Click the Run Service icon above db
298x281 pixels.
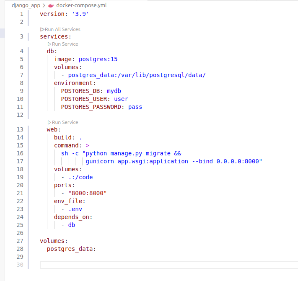coord(49,44)
